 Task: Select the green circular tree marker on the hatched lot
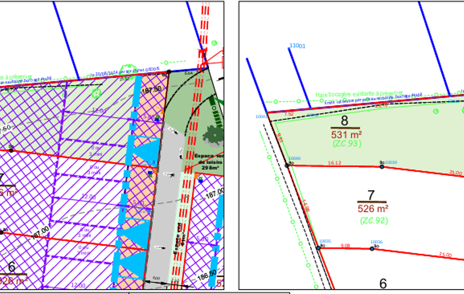96,94
